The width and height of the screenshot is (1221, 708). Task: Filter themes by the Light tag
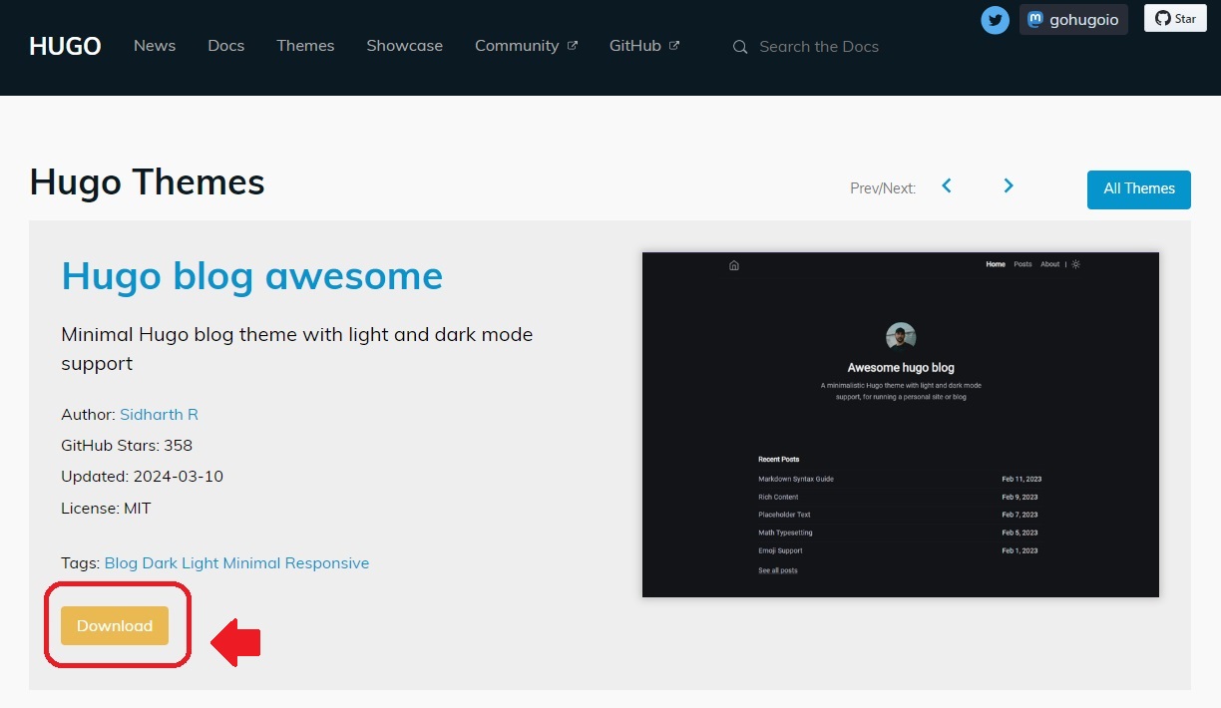click(201, 563)
